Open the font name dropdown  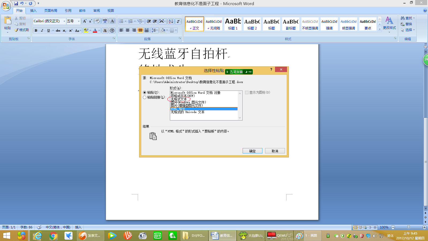point(64,21)
